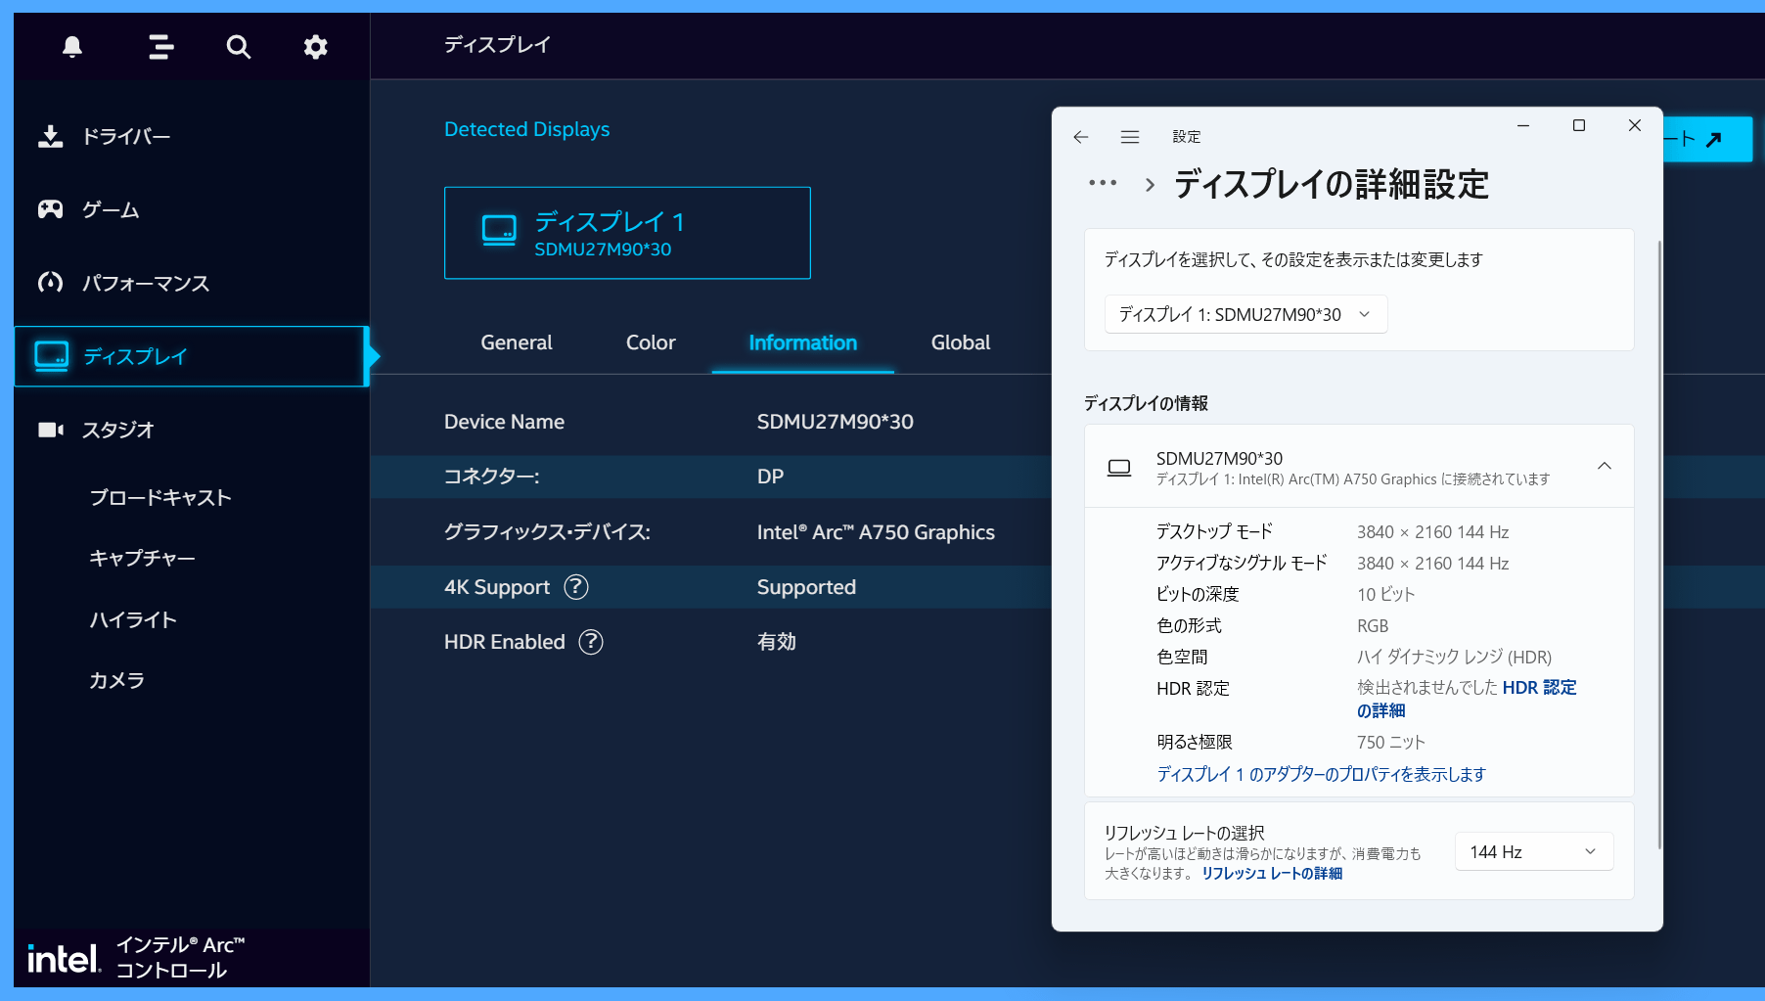Click the driver download icon
Viewport: 1765px width, 1001px height.
[51, 136]
